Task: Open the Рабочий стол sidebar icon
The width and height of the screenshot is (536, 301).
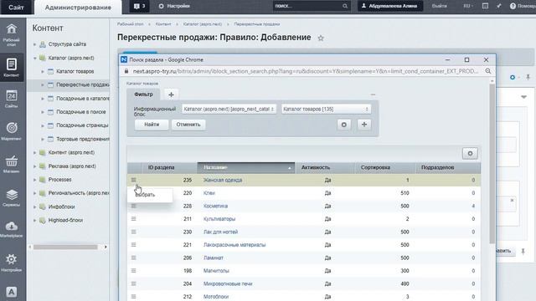Action: 11,34
